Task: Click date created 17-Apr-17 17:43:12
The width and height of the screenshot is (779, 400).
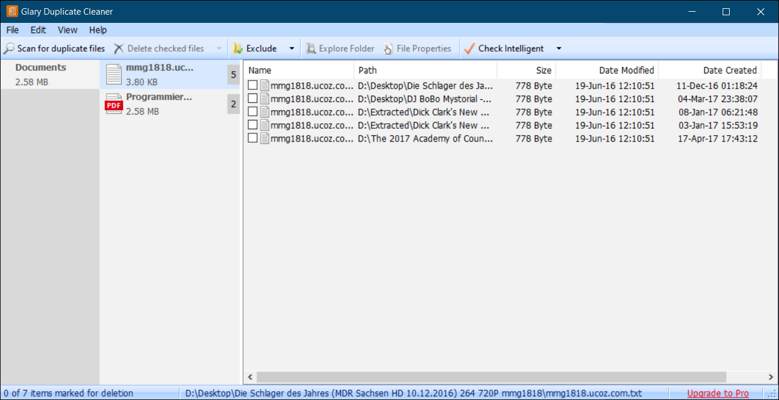Action: [x=717, y=138]
